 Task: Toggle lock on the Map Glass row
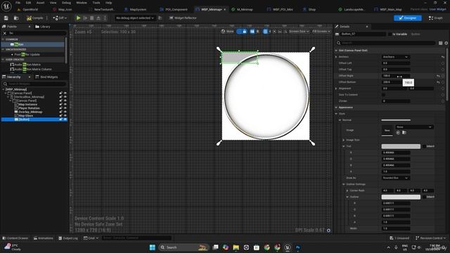[60, 115]
